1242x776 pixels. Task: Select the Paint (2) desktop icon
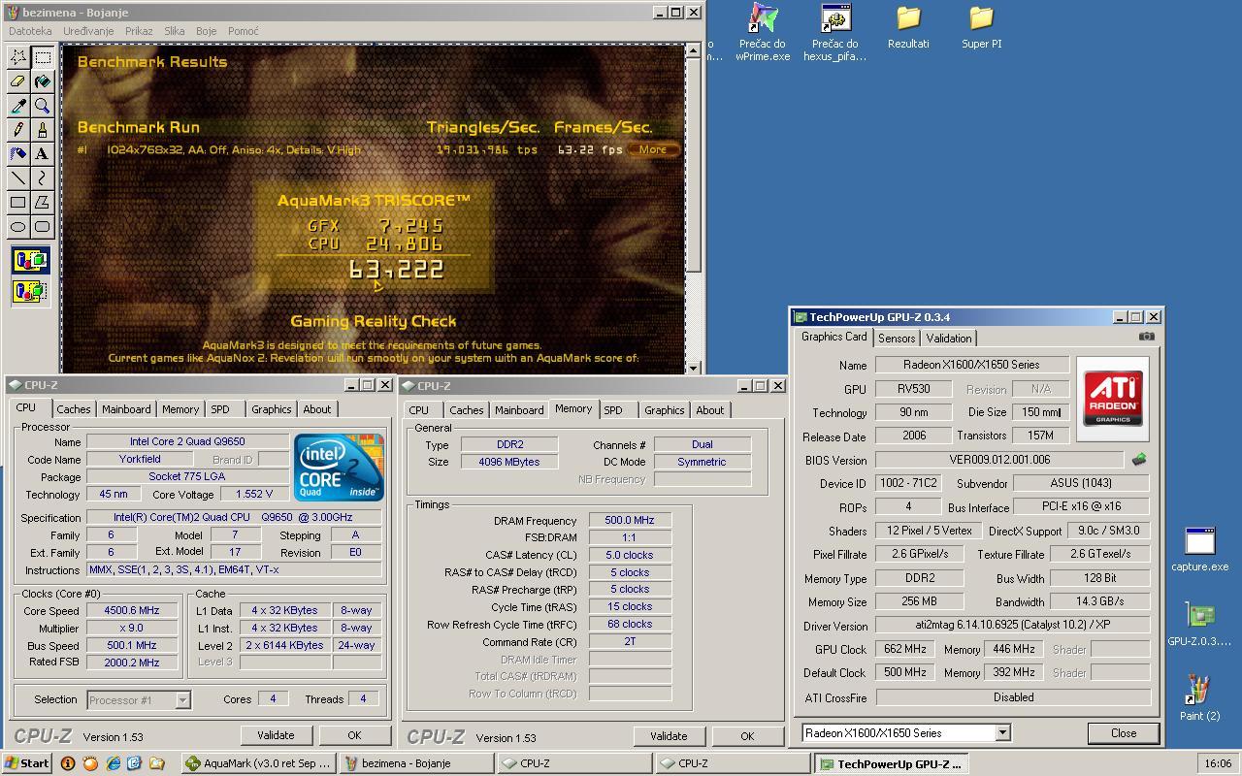1200,698
